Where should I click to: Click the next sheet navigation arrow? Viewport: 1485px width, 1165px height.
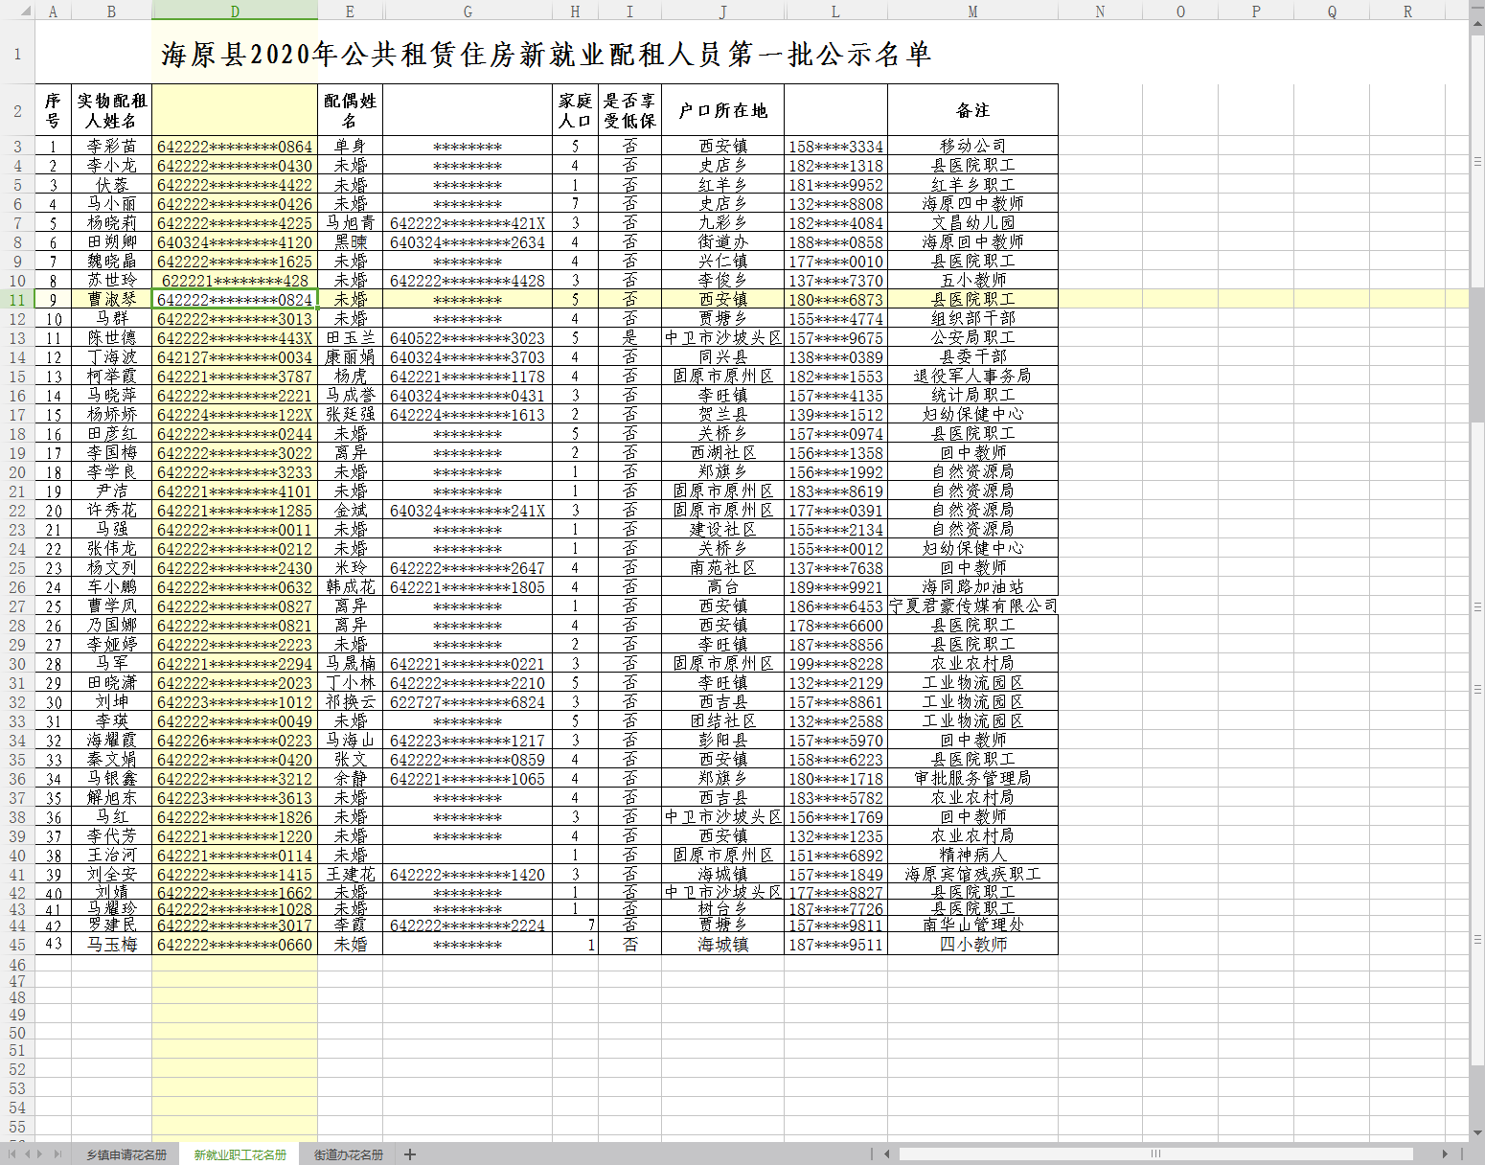click(x=40, y=1154)
